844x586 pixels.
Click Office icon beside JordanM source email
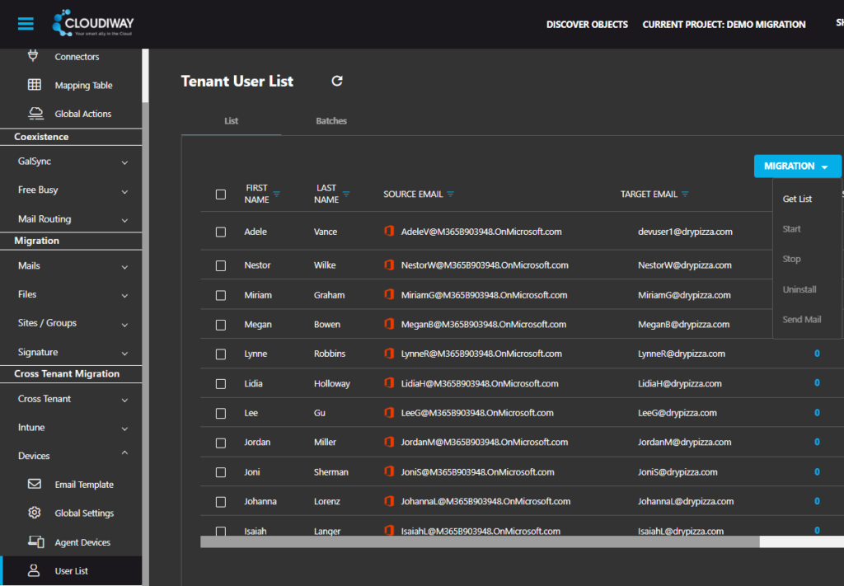coord(389,441)
